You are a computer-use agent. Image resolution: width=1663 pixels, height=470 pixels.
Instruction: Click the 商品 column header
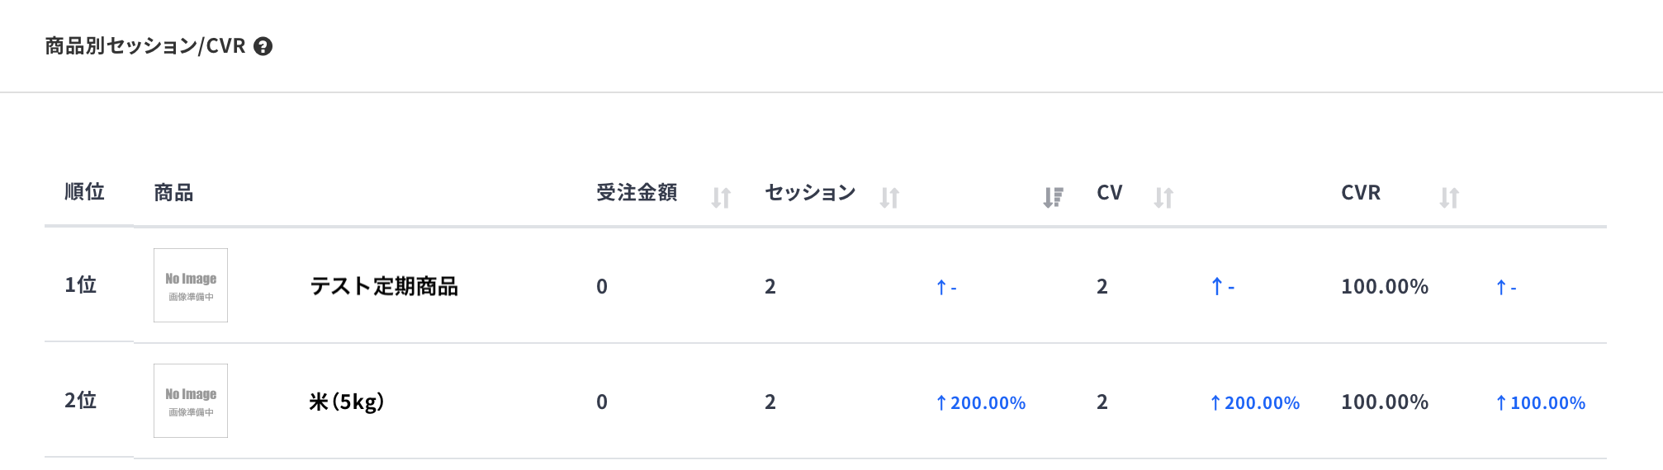pos(173,193)
